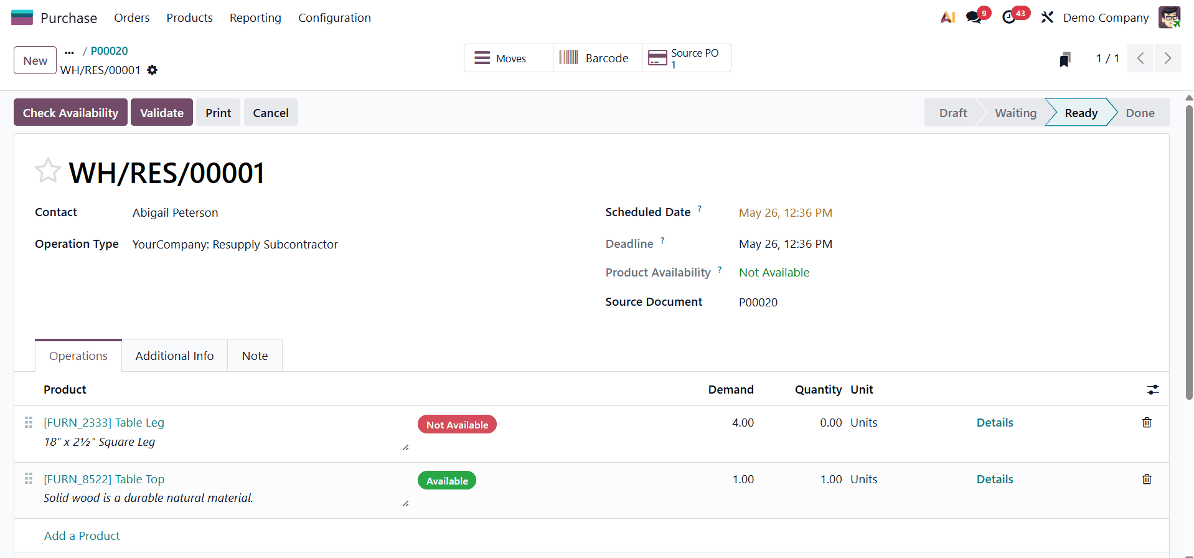Open the Configuration menu
The height and width of the screenshot is (558, 1194).
tap(334, 17)
